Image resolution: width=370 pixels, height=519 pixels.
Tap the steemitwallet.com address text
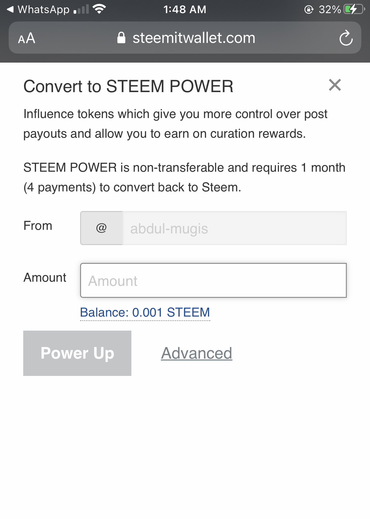coord(194,38)
